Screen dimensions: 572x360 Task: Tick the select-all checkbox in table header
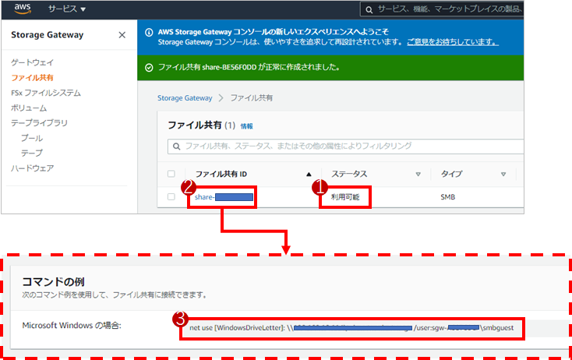(x=171, y=174)
